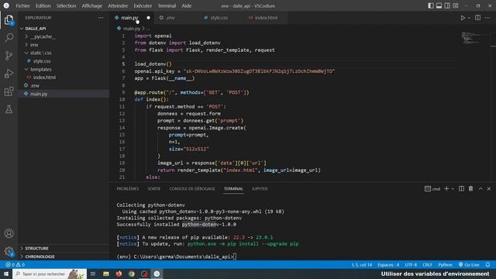Open .env file in explorer tree
Screen dimensions: 496x279
coord(35,86)
